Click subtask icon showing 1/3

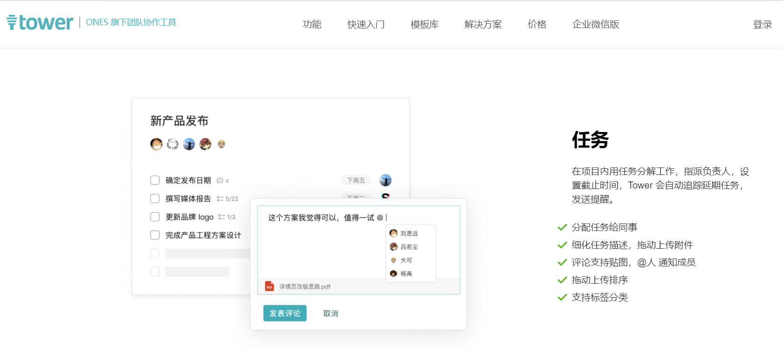(x=222, y=217)
